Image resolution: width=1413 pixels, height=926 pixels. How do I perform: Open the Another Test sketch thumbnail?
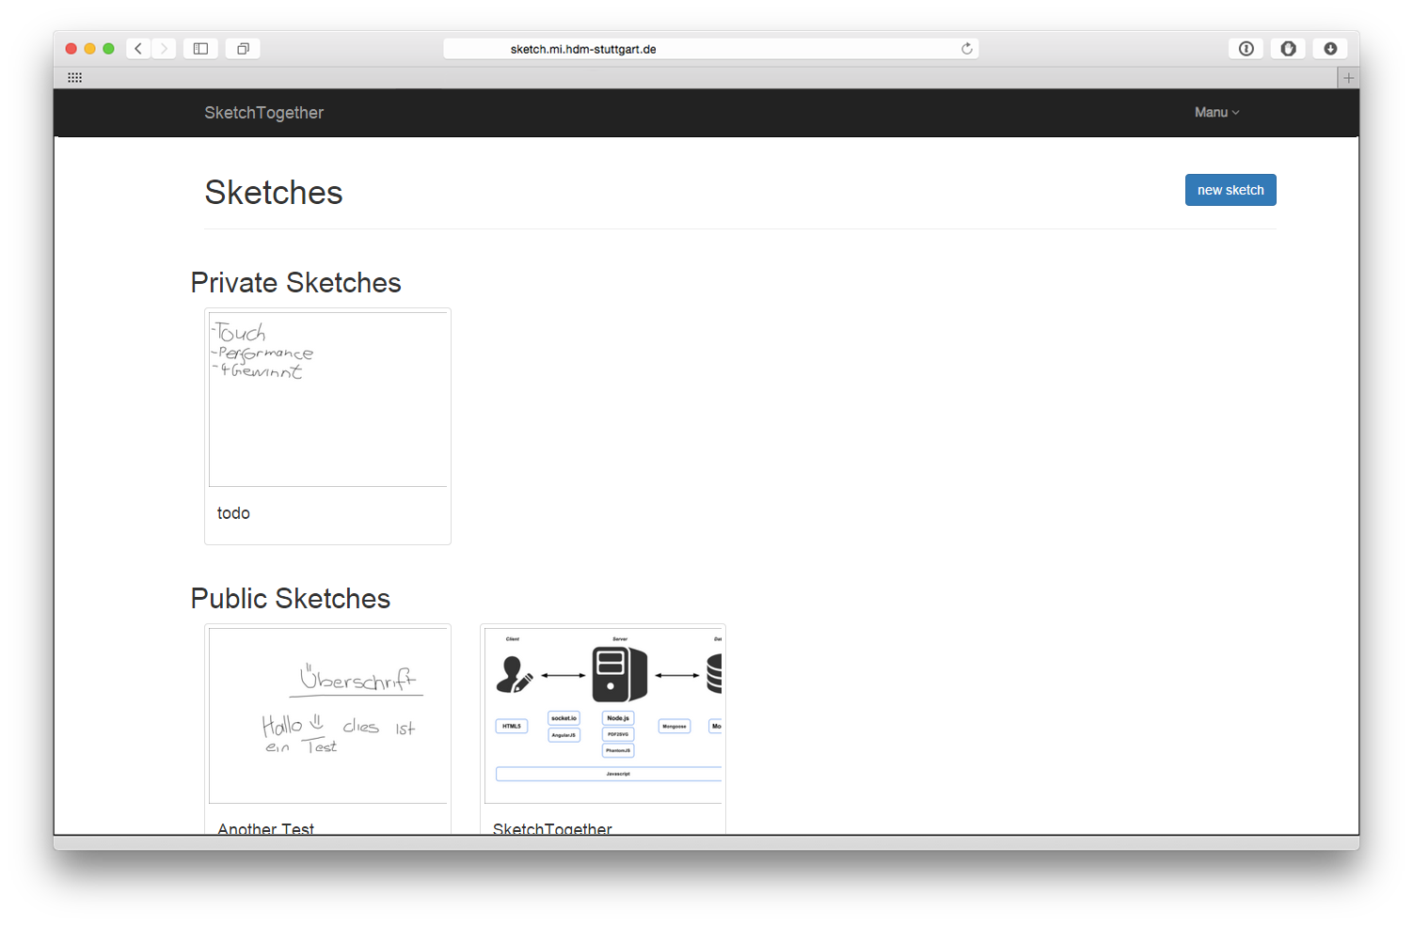pos(327,715)
